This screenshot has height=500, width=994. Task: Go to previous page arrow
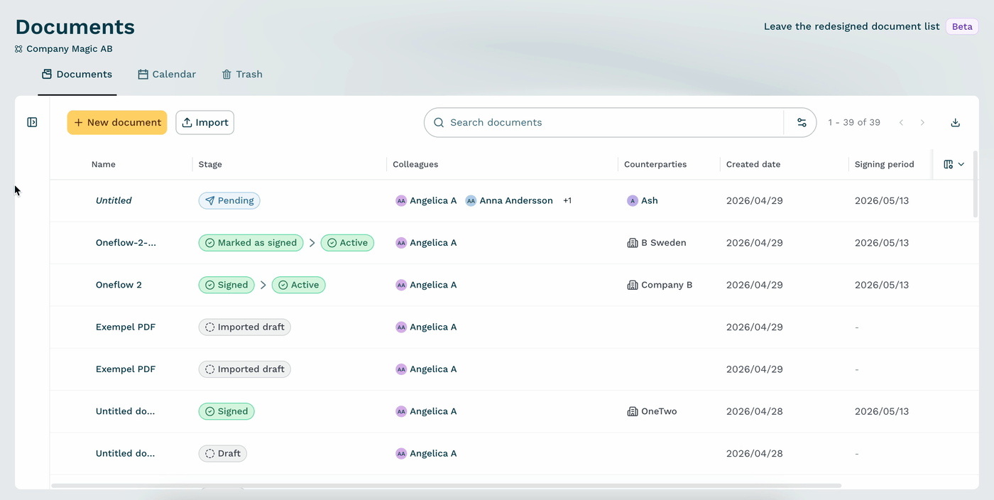pyautogui.click(x=901, y=122)
